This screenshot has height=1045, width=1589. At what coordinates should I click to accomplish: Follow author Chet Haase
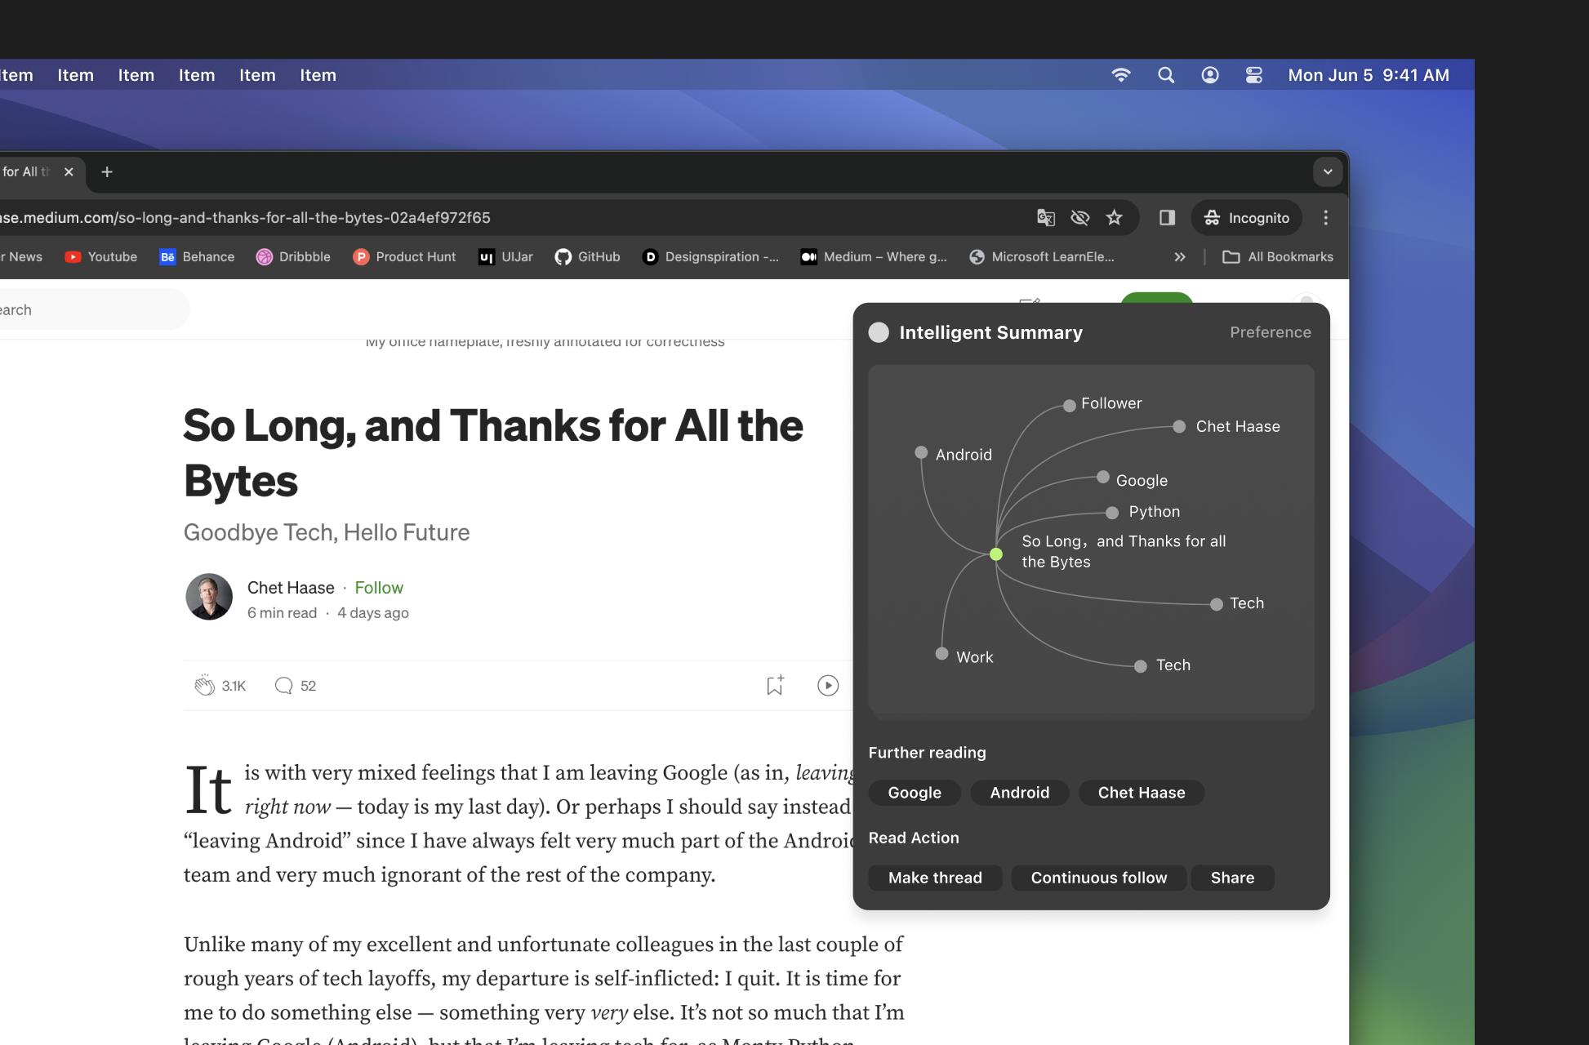378,588
